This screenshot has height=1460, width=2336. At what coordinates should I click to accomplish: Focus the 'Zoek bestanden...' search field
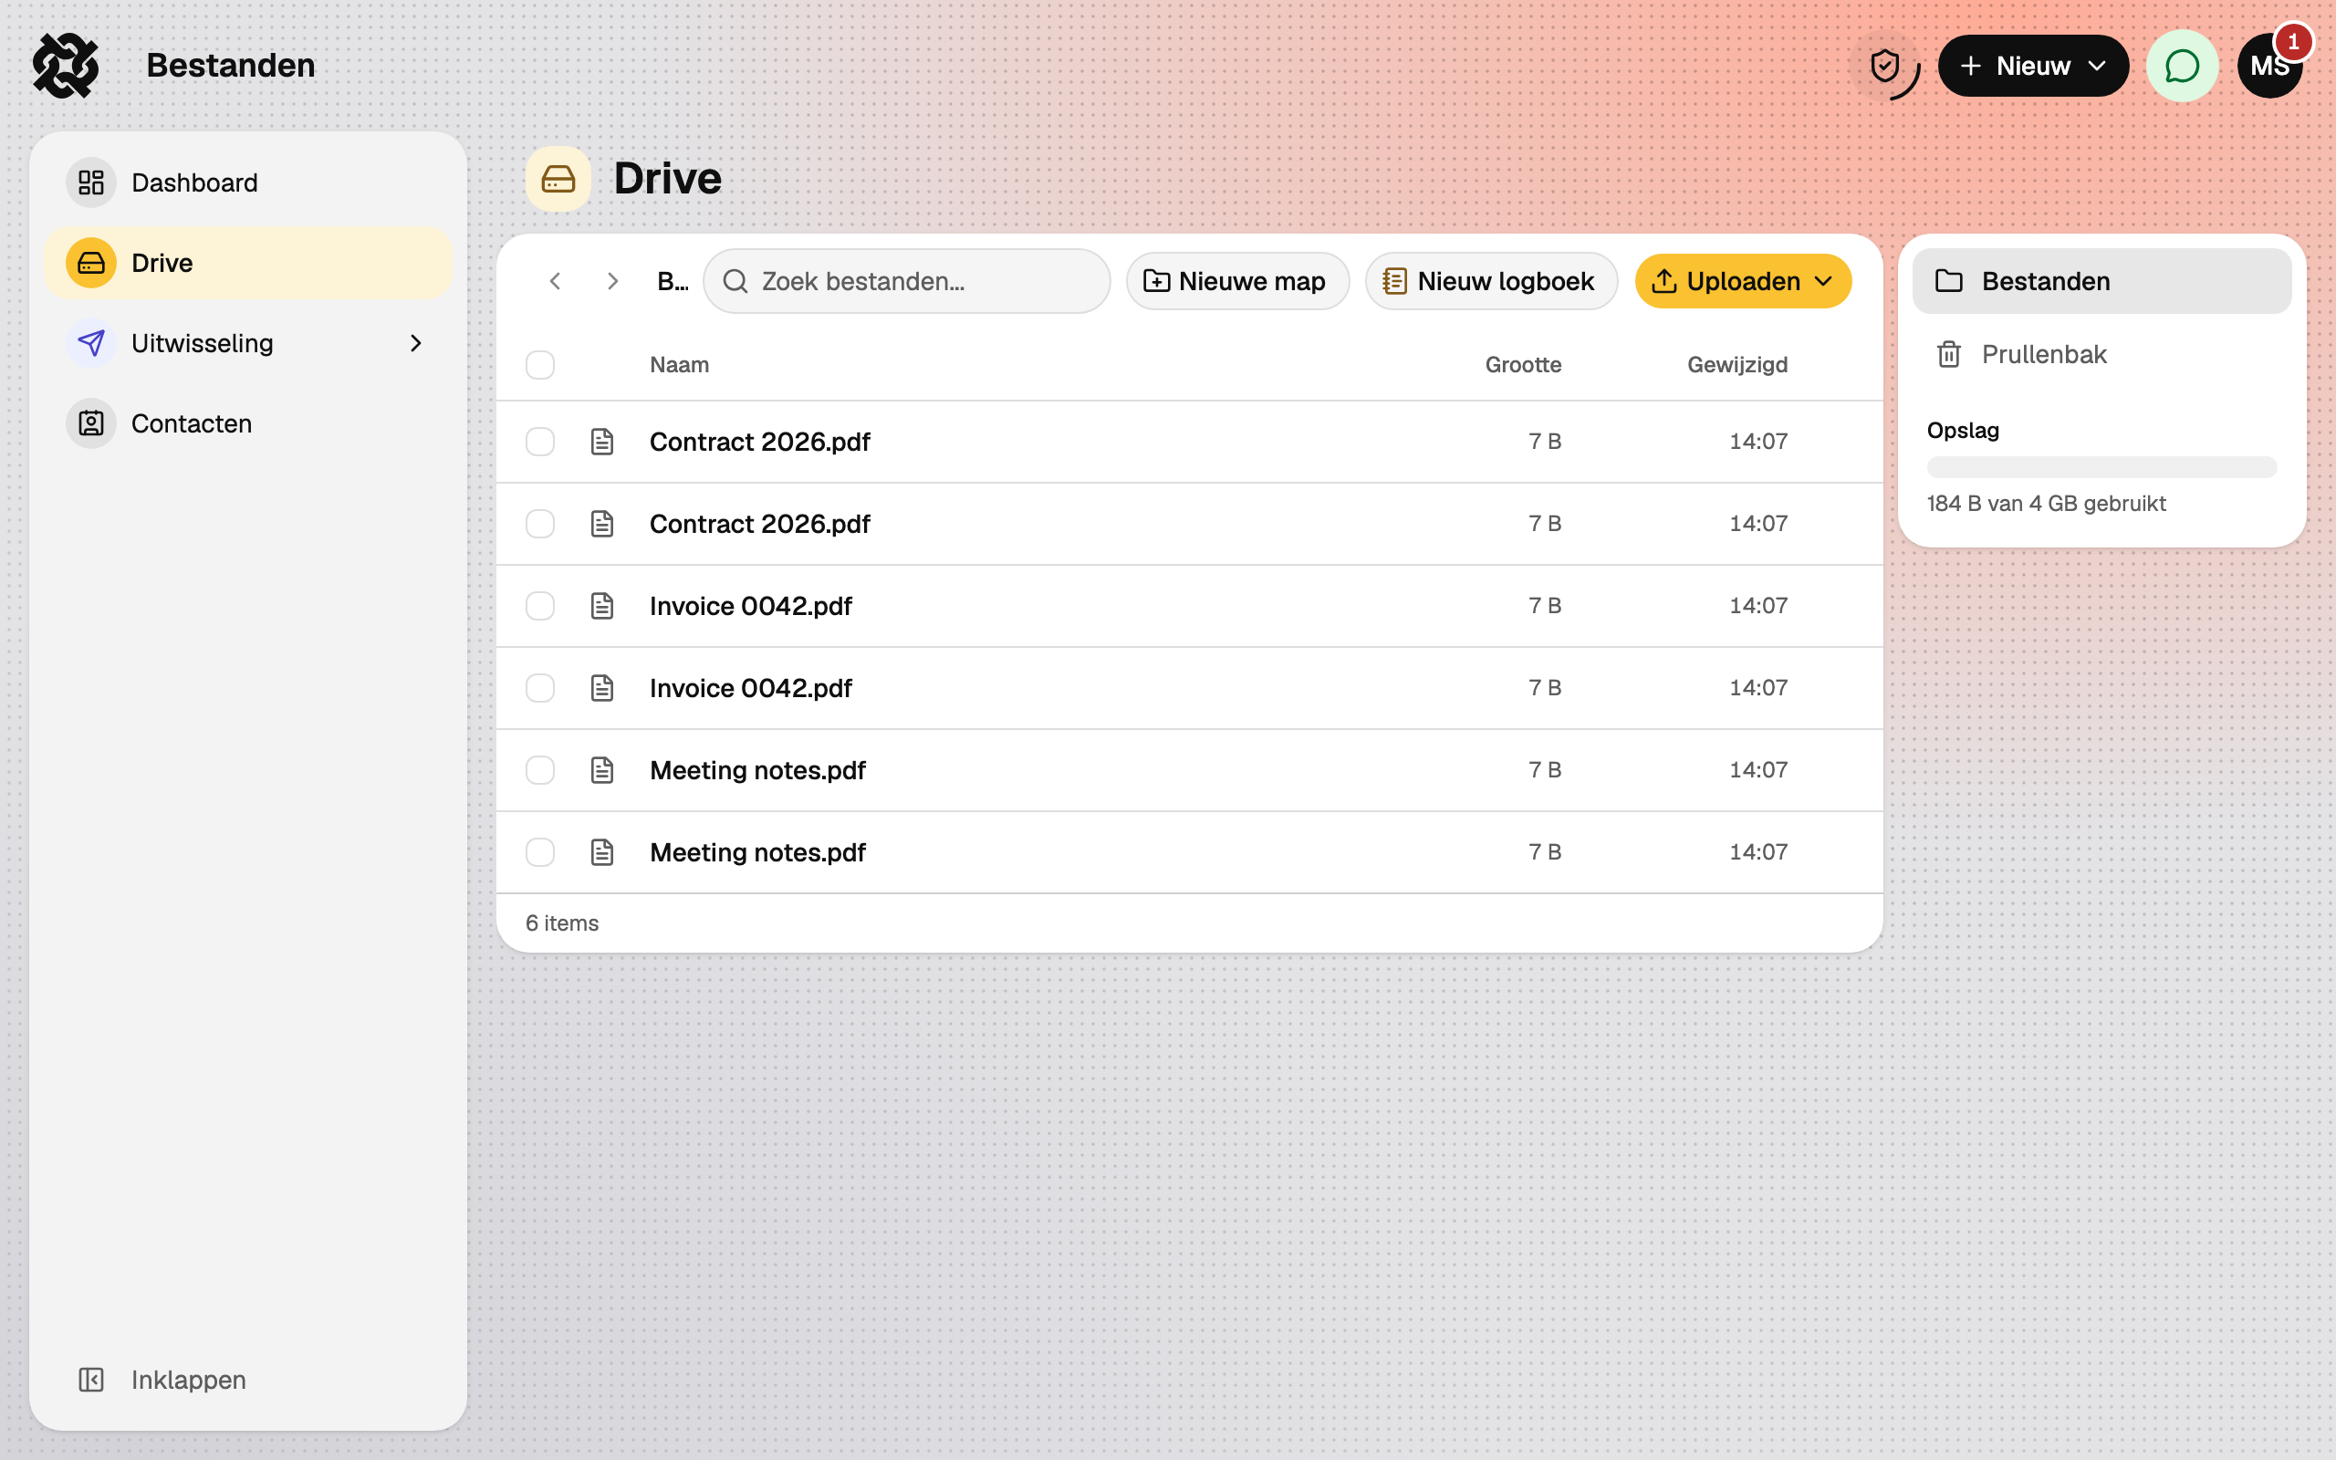pos(906,281)
